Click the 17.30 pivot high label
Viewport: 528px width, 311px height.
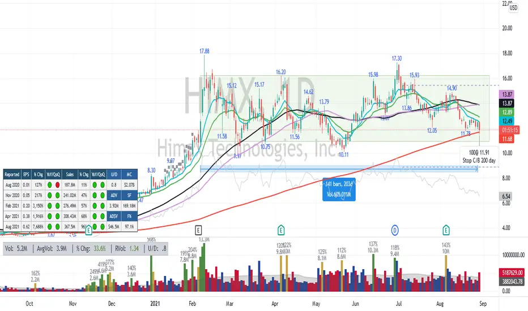(397, 58)
